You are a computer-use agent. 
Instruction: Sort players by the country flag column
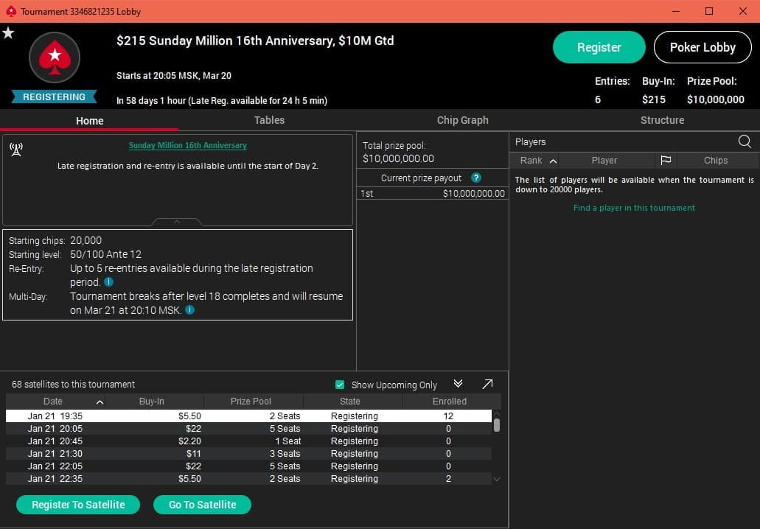point(666,161)
